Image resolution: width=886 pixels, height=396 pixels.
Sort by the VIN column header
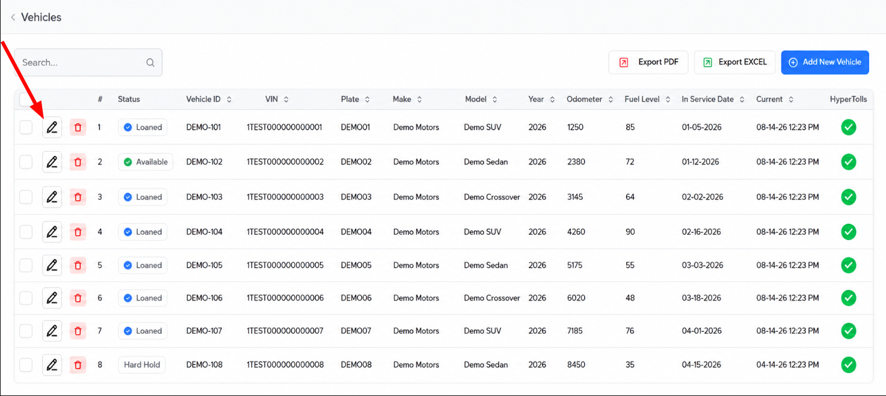tap(277, 99)
